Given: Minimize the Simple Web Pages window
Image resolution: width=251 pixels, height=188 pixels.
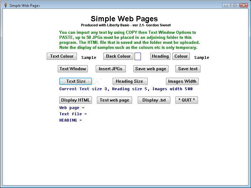Looking at the screenshot, I should click(226, 5).
